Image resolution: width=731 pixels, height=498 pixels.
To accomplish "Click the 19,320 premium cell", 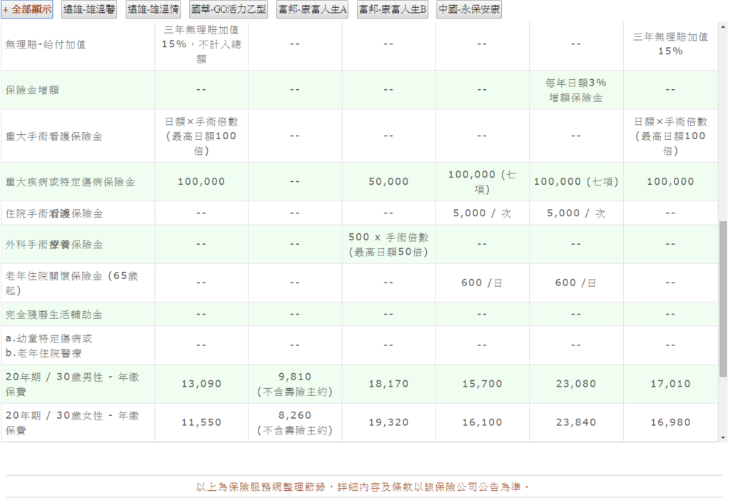I will (389, 422).
